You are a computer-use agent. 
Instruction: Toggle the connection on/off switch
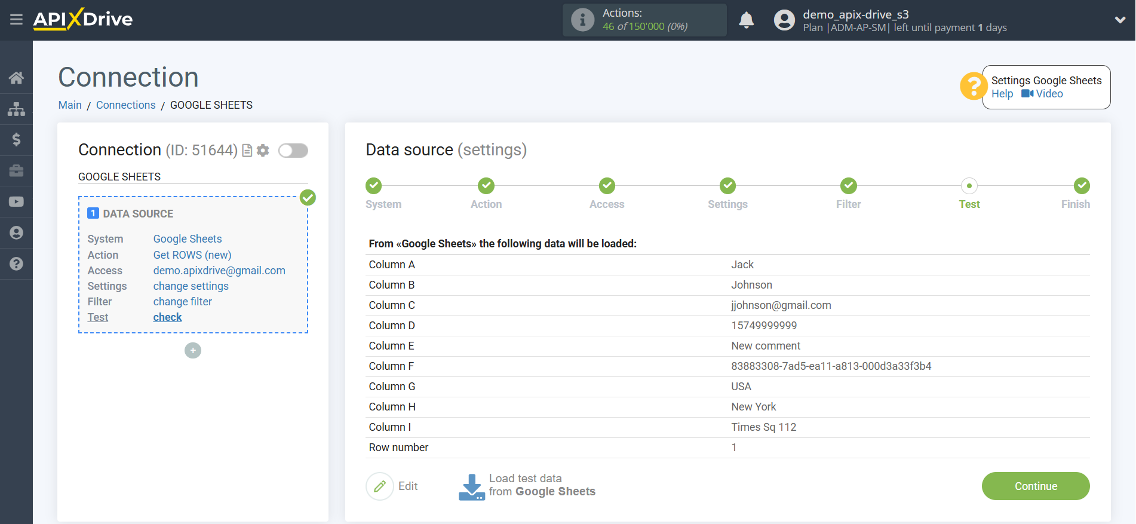coord(293,151)
